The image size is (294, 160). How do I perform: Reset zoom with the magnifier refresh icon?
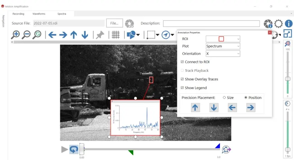[37, 35]
